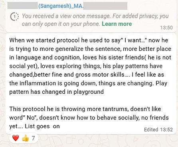Image resolution: width=178 pixels, height=147 pixels.
Task: Click the chat wallpaper right of reactions
Action: (107, 140)
